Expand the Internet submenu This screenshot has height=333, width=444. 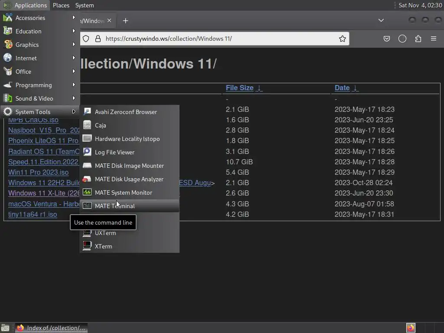40,58
